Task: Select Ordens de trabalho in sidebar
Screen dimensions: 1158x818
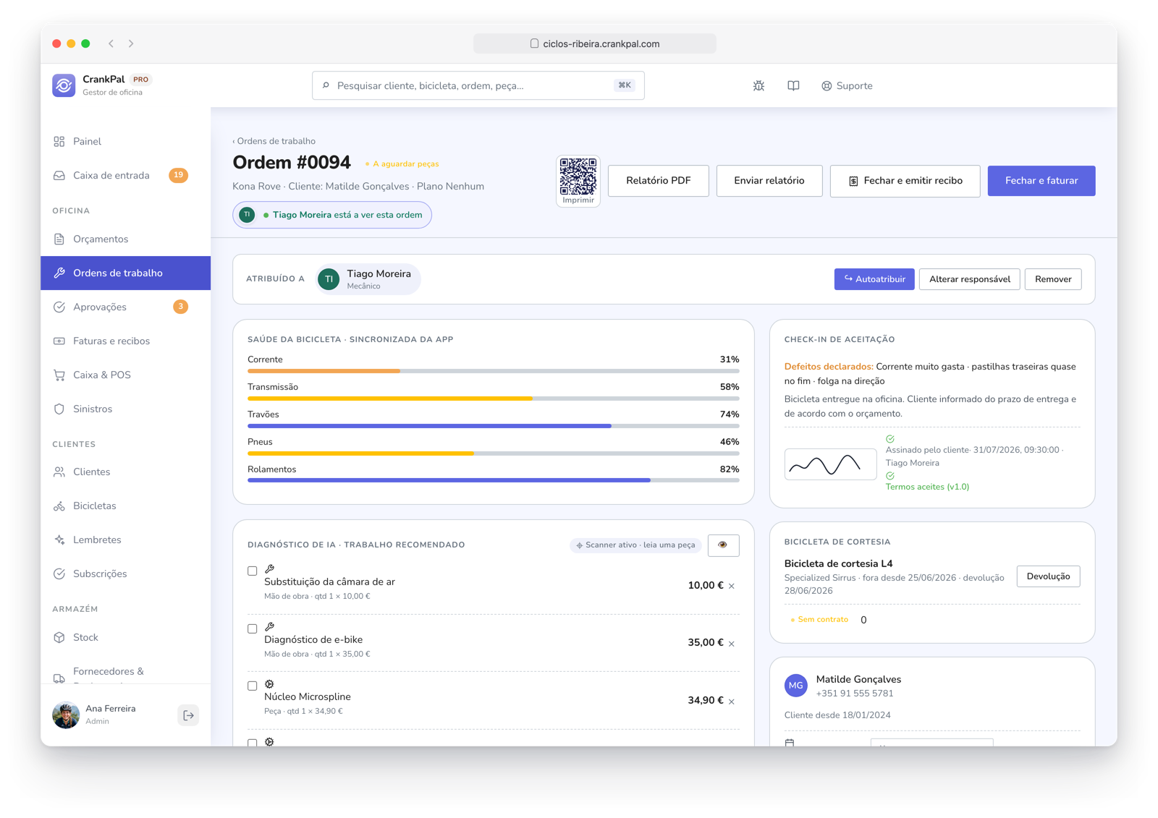Action: [x=125, y=273]
